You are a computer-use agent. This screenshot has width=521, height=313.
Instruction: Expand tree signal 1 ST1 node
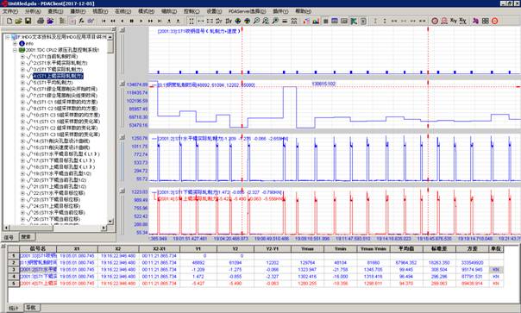pos(22,57)
